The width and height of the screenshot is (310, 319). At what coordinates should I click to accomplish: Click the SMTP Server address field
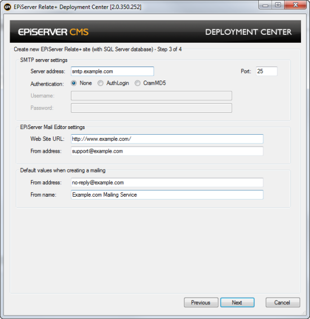click(112, 71)
